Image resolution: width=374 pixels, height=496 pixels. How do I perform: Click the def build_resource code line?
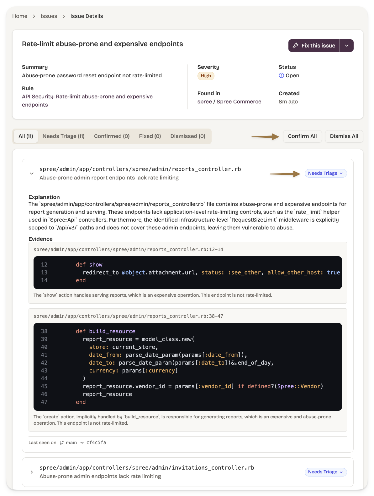(x=106, y=331)
